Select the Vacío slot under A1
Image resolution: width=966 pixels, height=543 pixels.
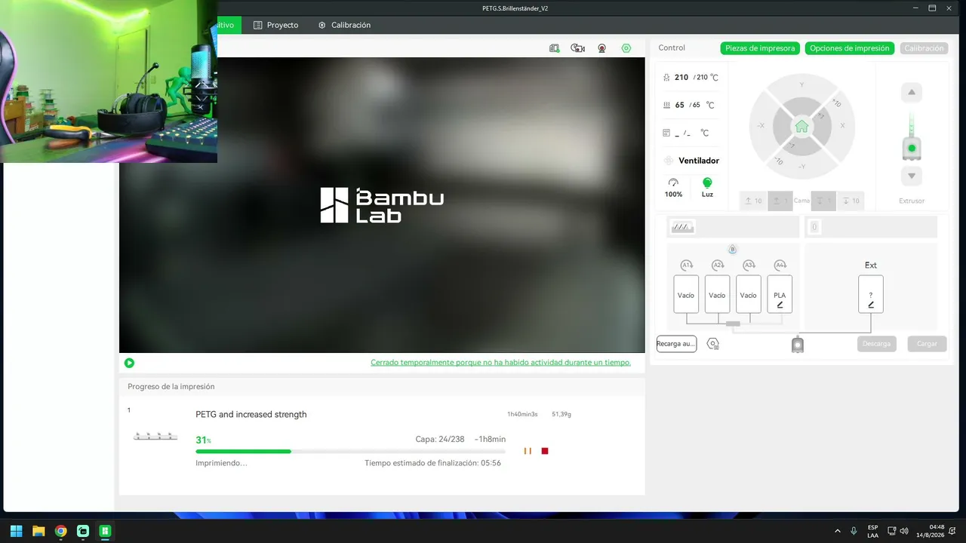[686, 294]
